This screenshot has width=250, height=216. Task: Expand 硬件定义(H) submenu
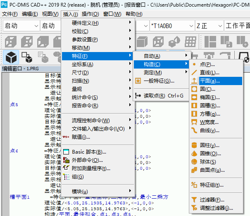98,23
